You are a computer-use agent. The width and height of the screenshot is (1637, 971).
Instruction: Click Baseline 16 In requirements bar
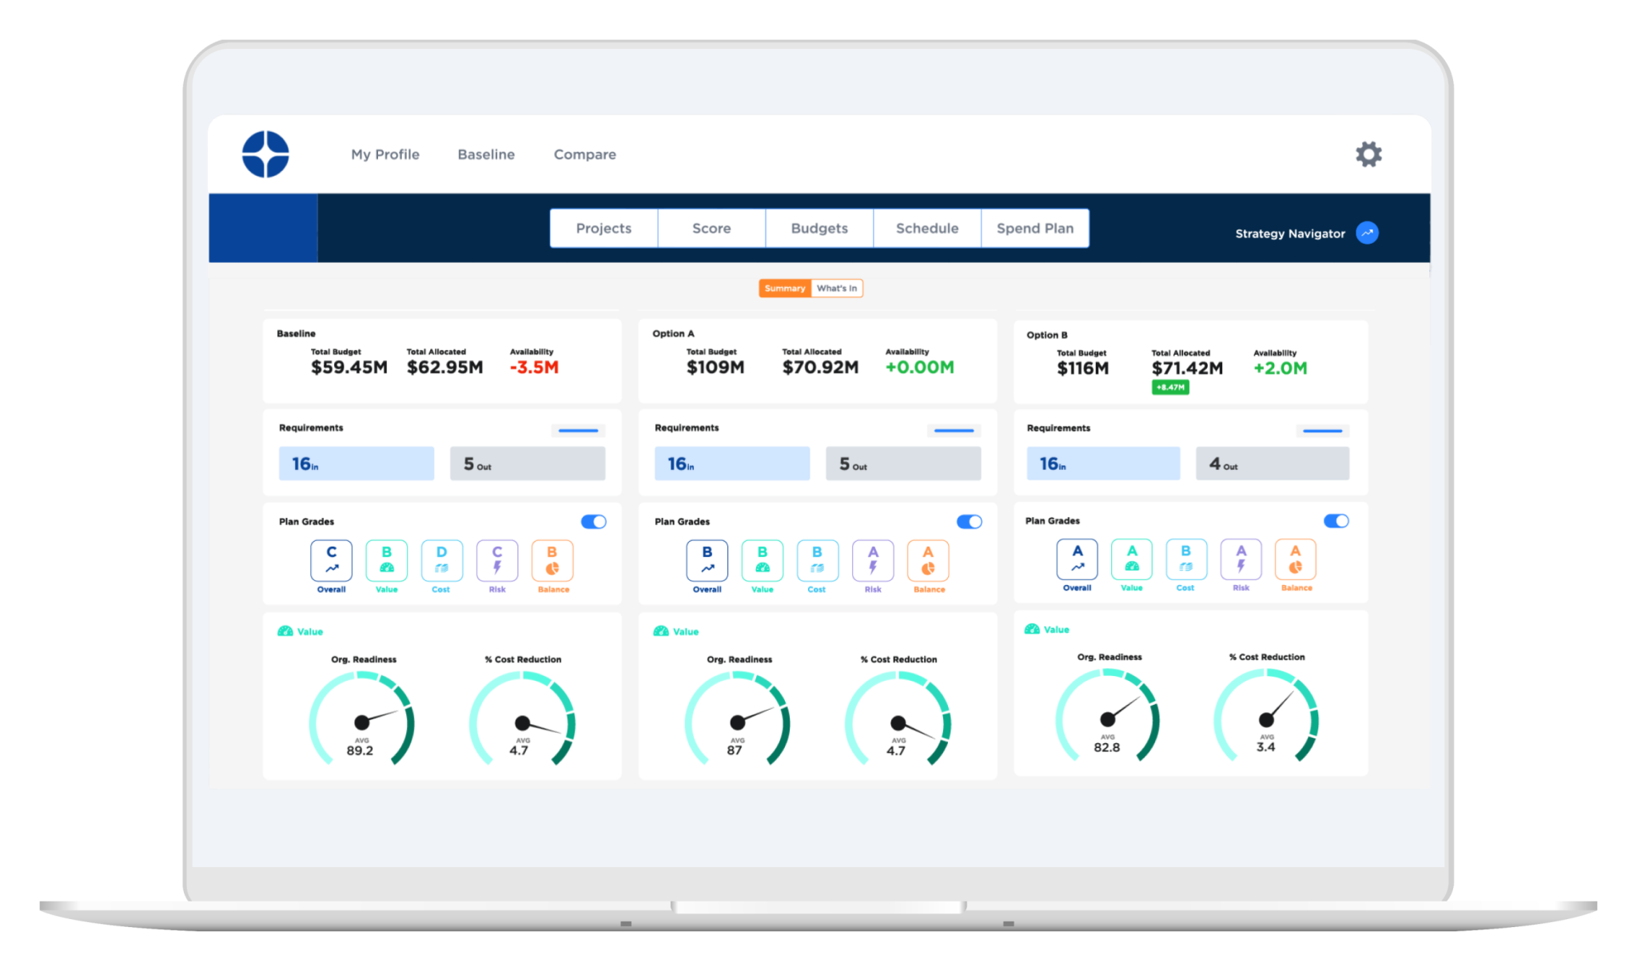point(356,464)
